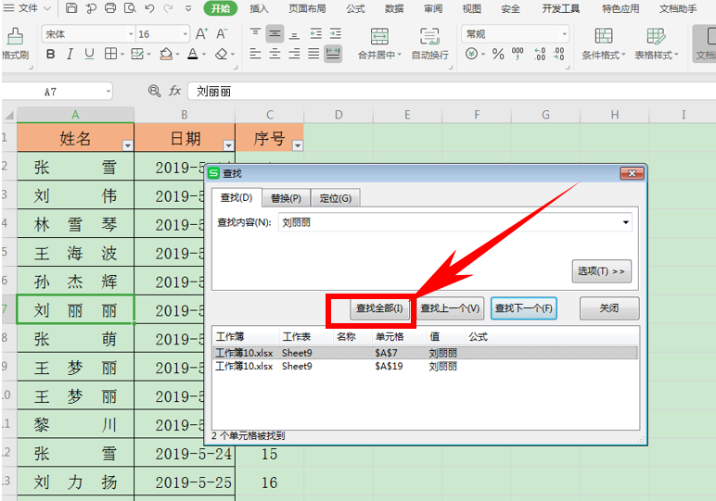716x501 pixels.
Task: Click the increase indent icon
Action: point(336,33)
